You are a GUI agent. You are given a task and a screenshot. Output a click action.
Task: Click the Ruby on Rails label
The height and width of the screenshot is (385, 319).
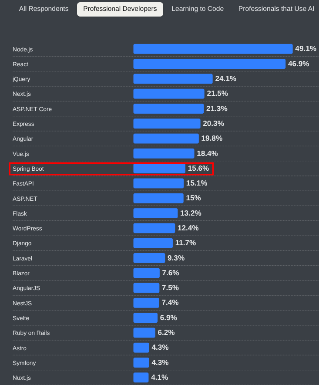pos(31,333)
